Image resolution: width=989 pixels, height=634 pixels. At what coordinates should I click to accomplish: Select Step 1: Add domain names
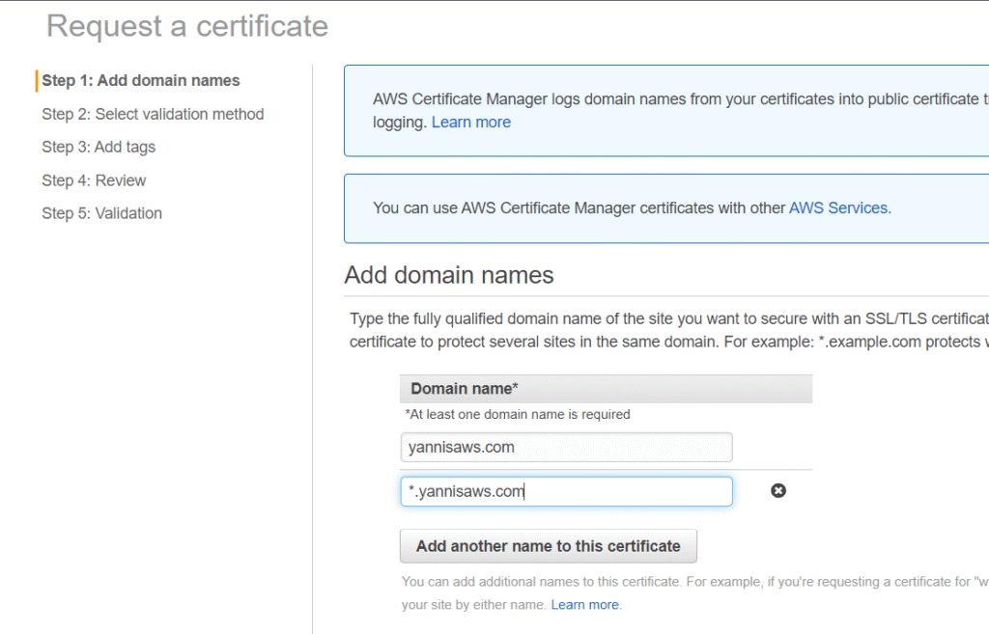coord(141,81)
